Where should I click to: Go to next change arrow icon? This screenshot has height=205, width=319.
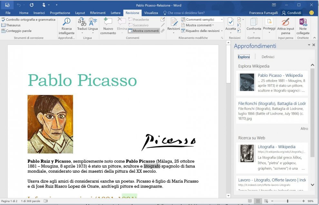pos(239,31)
